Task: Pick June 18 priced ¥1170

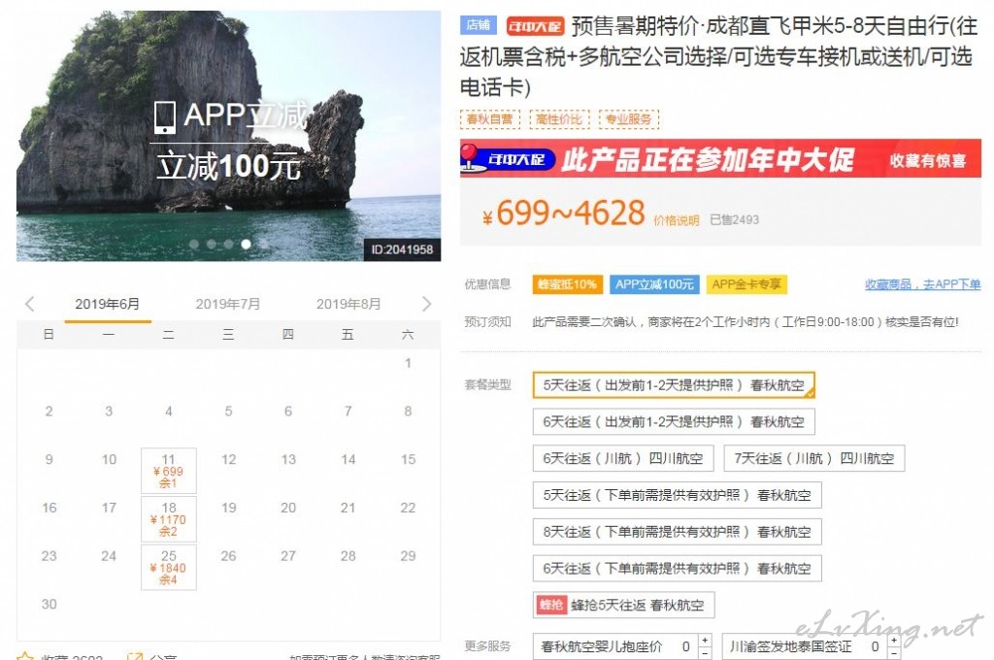Action: [169, 518]
